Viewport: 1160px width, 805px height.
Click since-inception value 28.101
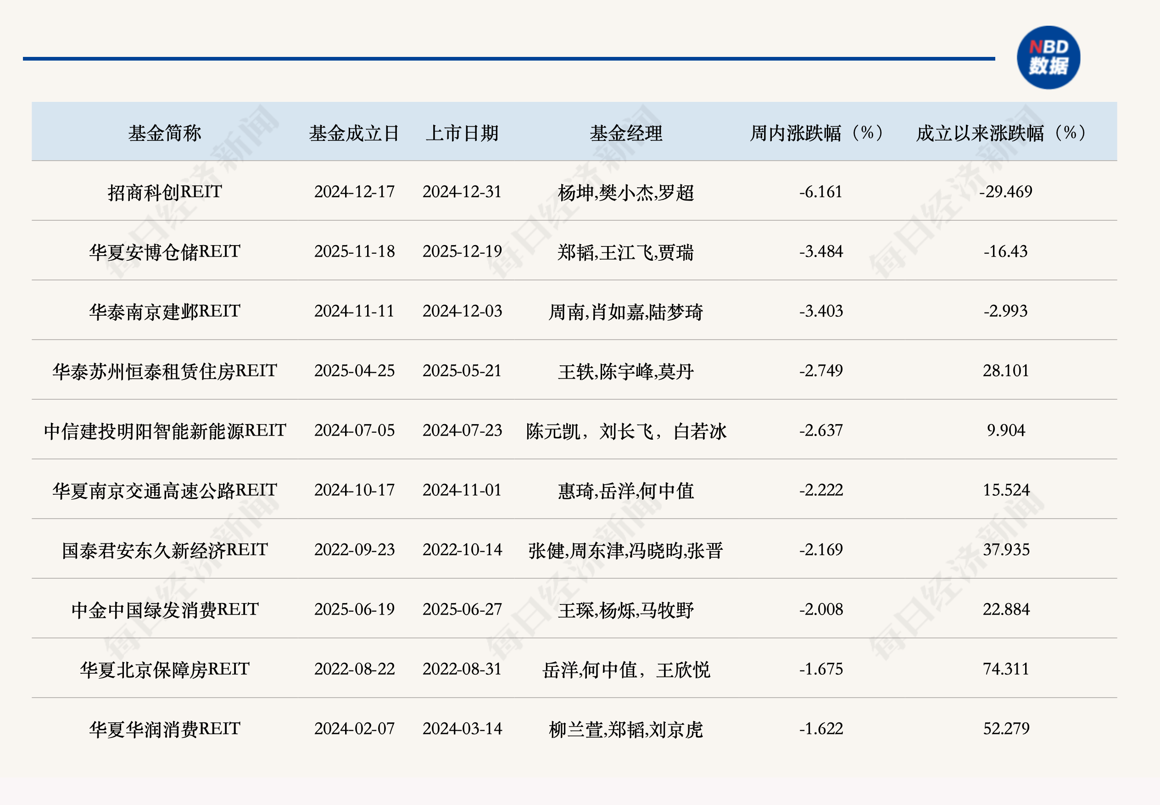(x=1005, y=371)
